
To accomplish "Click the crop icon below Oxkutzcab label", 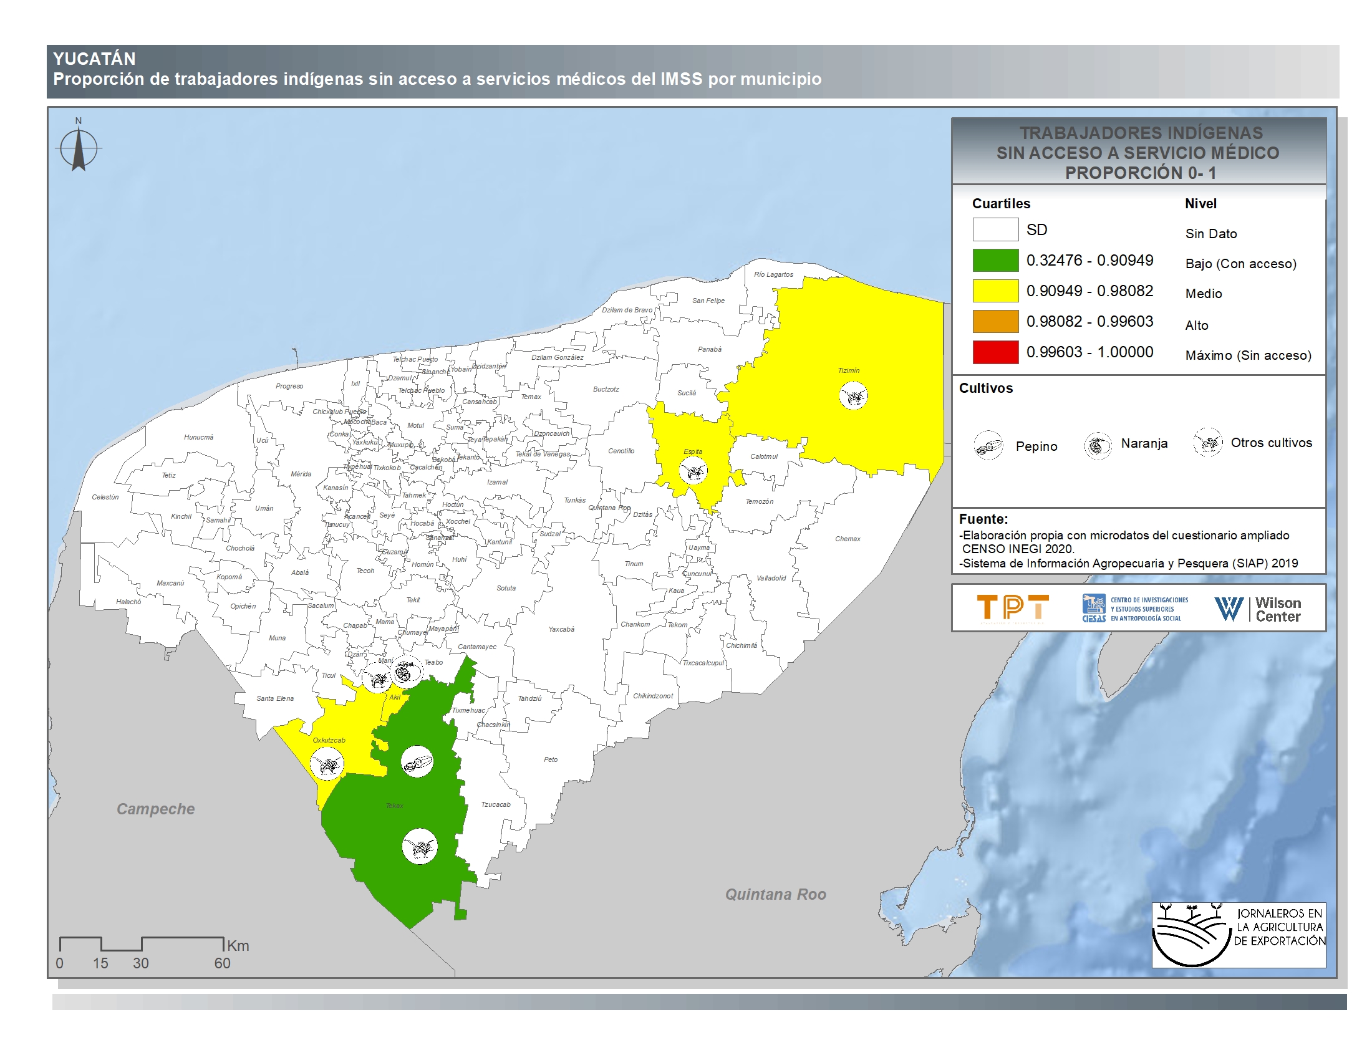I will pyautogui.click(x=327, y=764).
